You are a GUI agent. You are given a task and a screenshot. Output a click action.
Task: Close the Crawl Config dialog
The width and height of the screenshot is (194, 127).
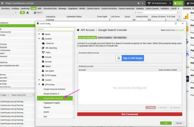[183, 24]
